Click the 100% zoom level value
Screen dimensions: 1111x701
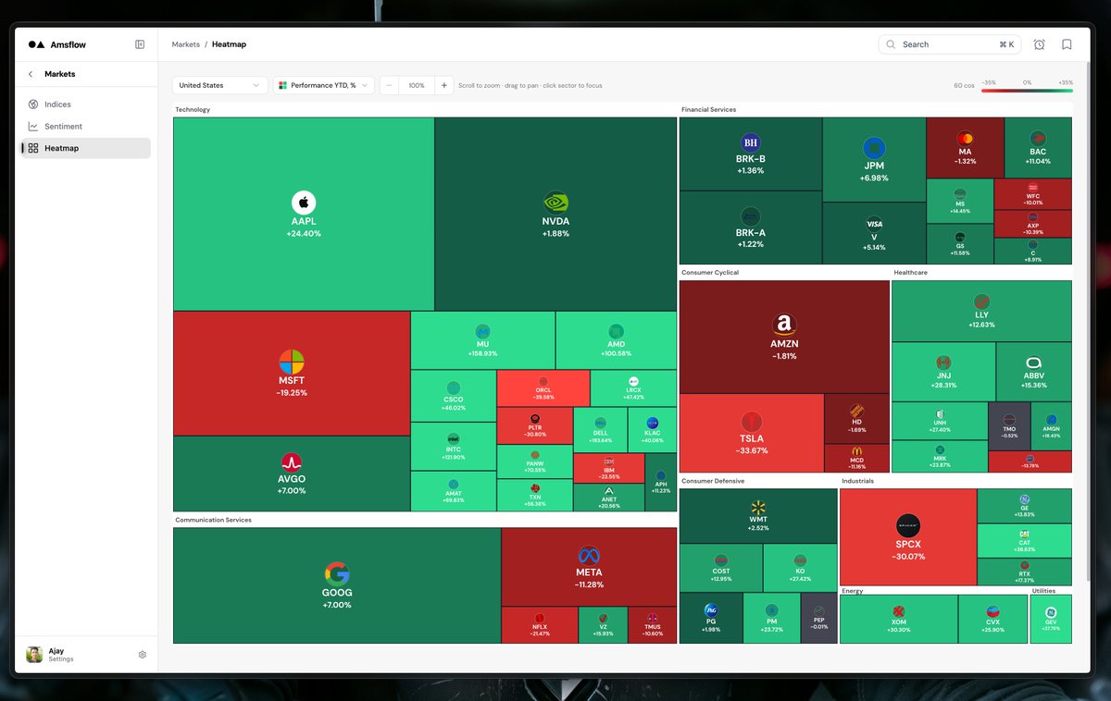[x=417, y=85]
